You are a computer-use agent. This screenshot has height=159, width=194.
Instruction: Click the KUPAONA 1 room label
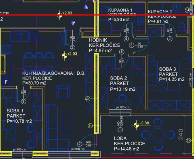[x=120, y=10]
